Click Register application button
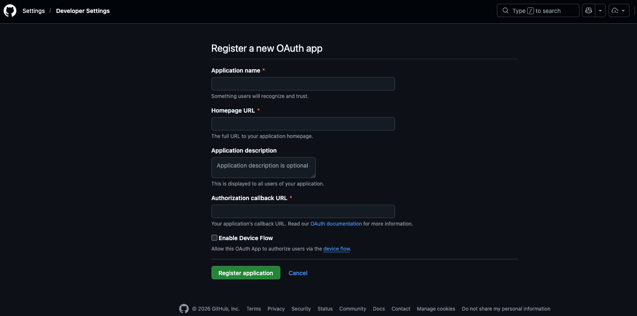This screenshot has height=316, width=637. (x=246, y=273)
